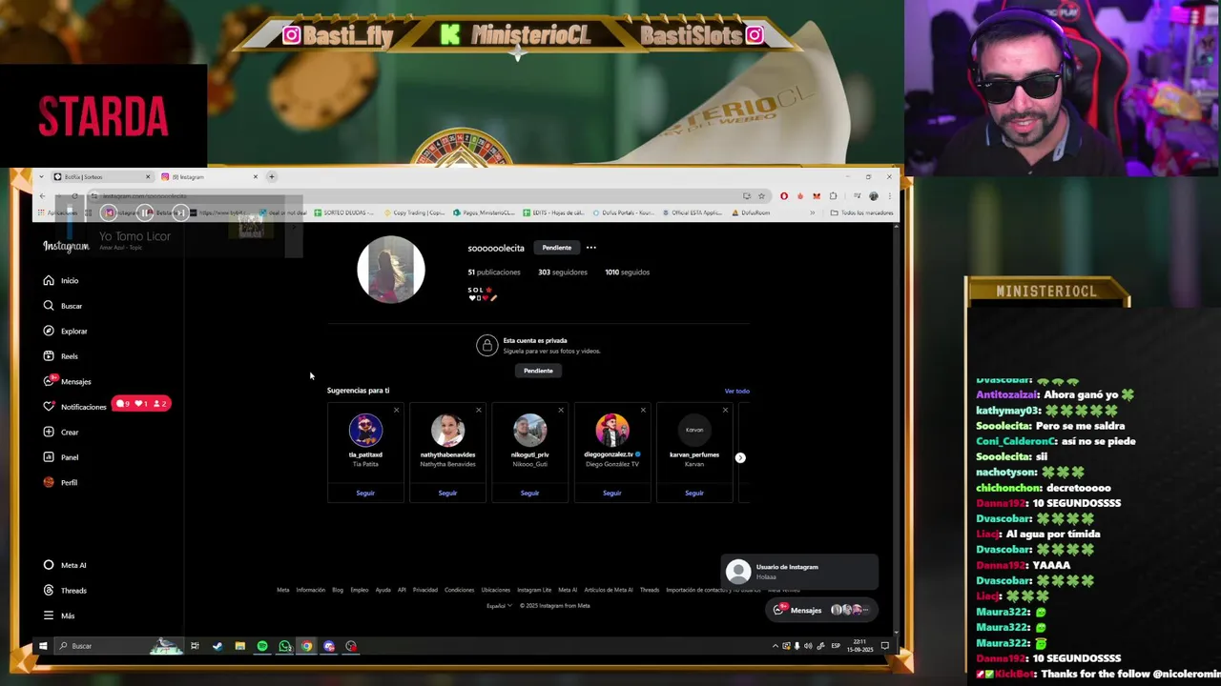Open the Español language dropdown in the footer
The width and height of the screenshot is (1221, 686).
click(x=499, y=606)
